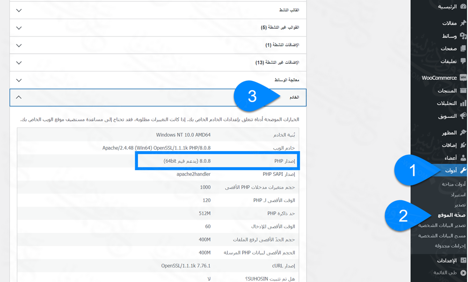Expand معالجة الوسائط section chevron
Viewport: 468px width, 282px height.
[19, 80]
